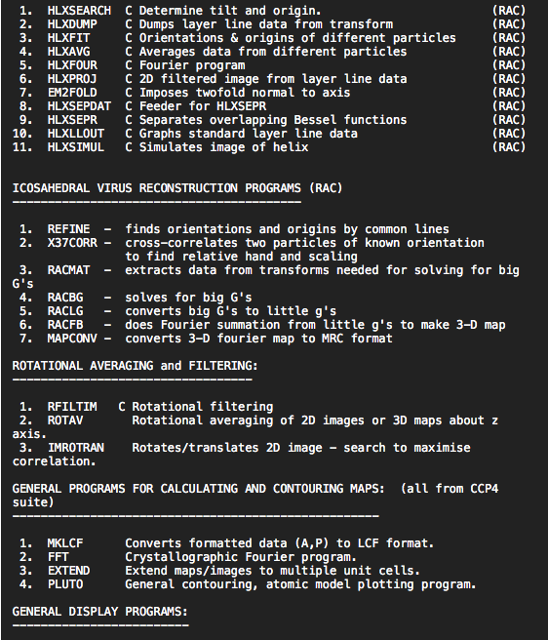
Task: Click the MKLCF program name
Action: 65,543
